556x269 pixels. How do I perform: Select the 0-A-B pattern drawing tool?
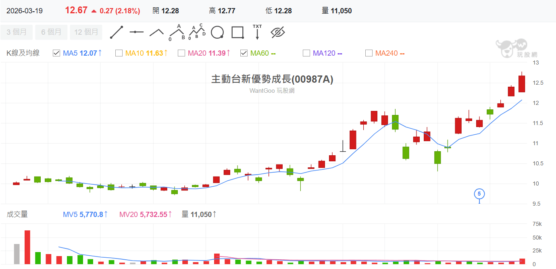[177, 31]
